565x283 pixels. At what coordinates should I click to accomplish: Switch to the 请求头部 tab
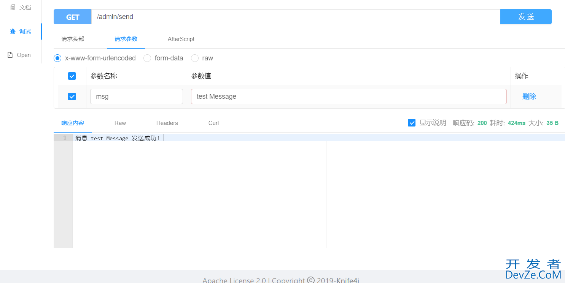[x=73, y=39]
